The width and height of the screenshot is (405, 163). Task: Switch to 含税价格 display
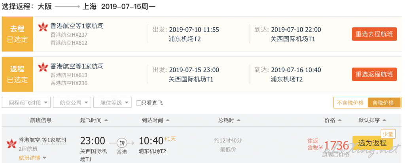click(x=384, y=103)
